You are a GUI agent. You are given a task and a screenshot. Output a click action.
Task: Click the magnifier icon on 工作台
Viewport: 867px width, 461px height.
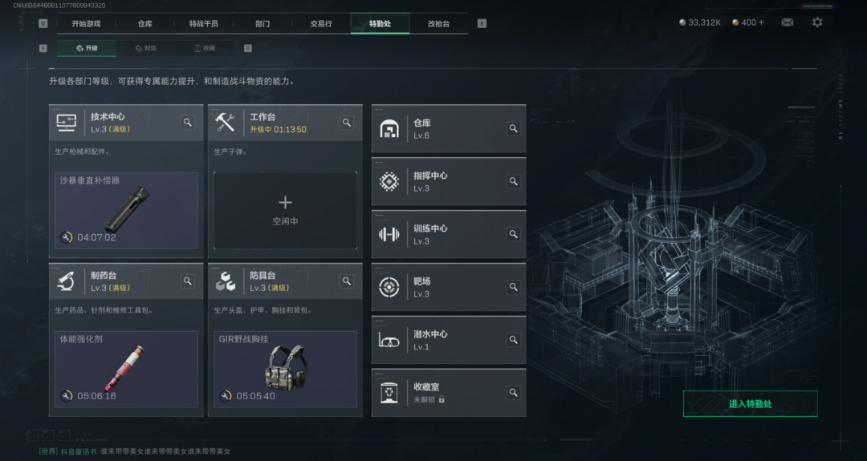click(347, 123)
